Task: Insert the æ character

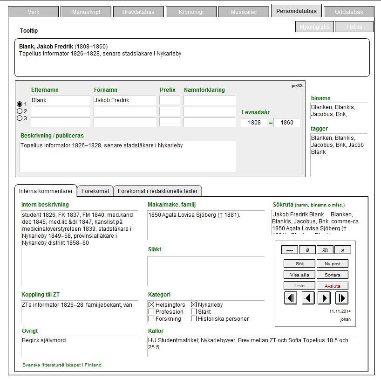Action: pyautogui.click(x=325, y=250)
